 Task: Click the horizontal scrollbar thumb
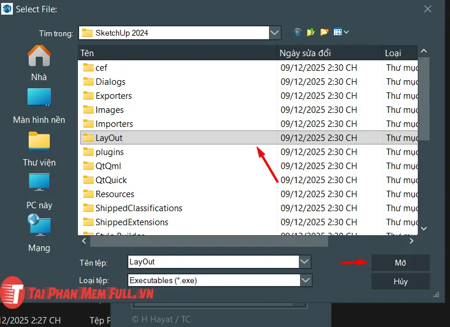pyautogui.click(x=209, y=241)
